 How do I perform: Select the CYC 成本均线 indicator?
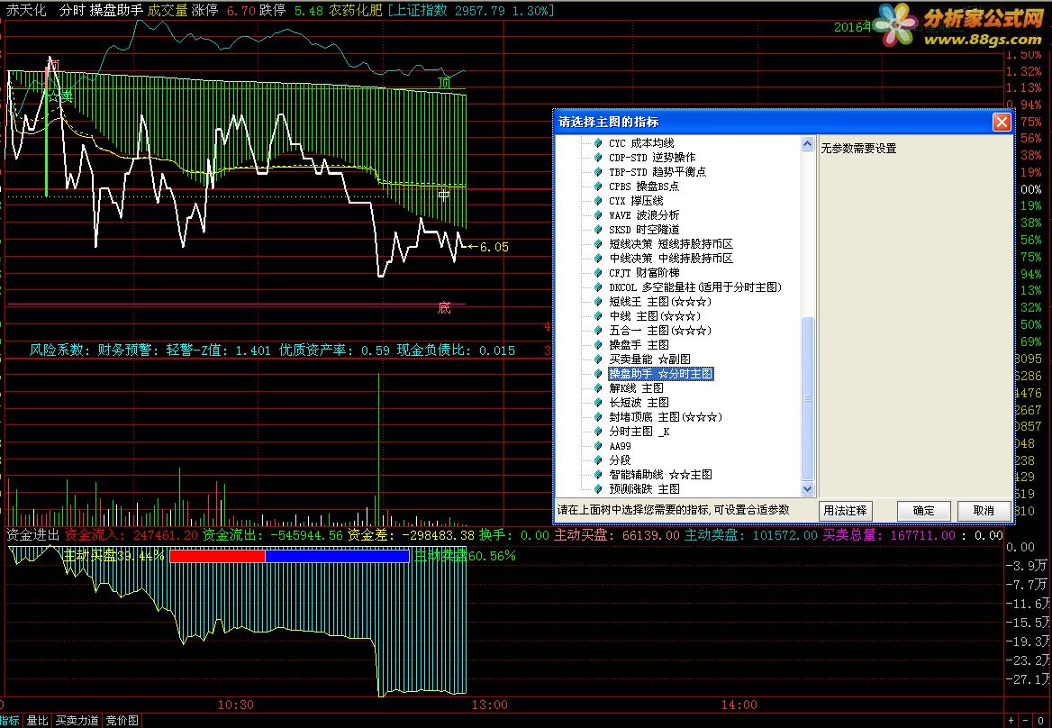(x=640, y=143)
